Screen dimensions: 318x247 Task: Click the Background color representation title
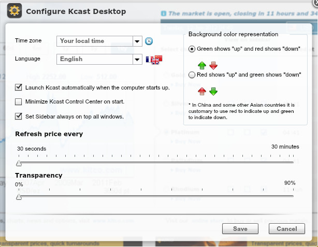[233, 34]
